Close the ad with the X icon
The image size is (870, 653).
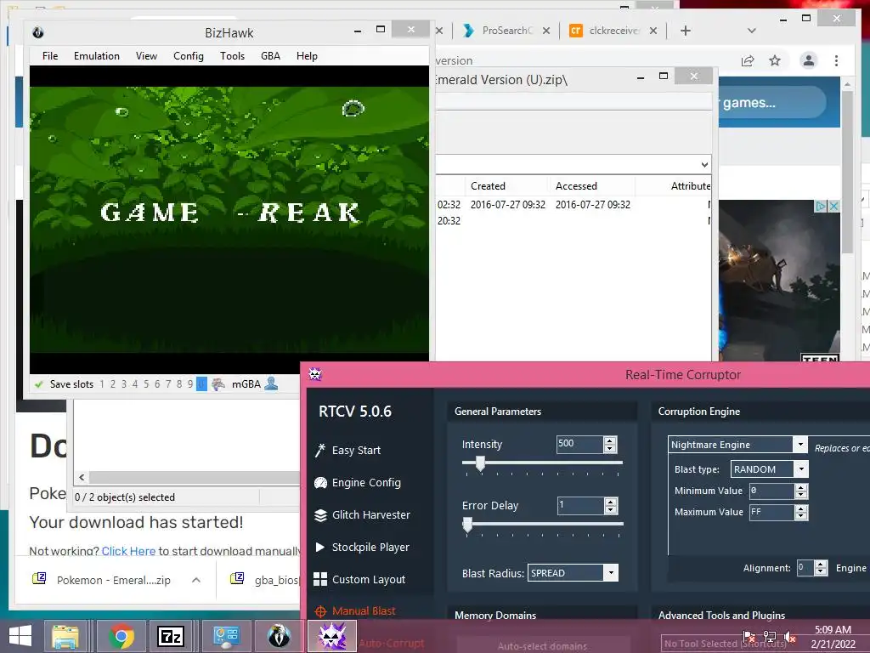[833, 206]
